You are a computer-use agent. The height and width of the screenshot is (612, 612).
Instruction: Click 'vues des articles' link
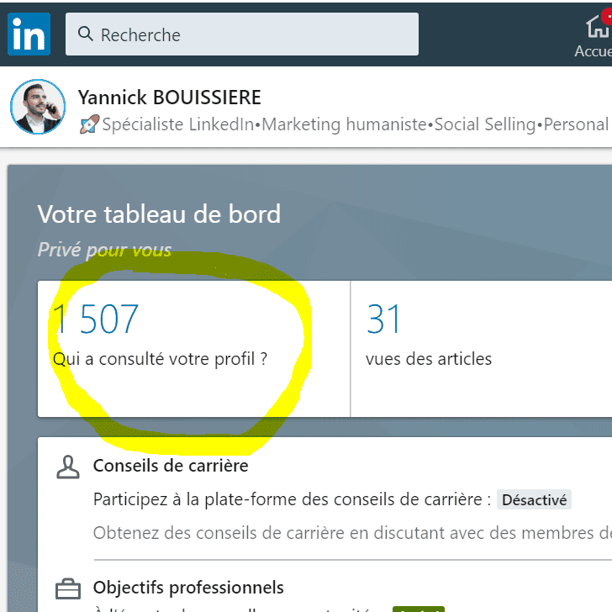[x=429, y=359]
